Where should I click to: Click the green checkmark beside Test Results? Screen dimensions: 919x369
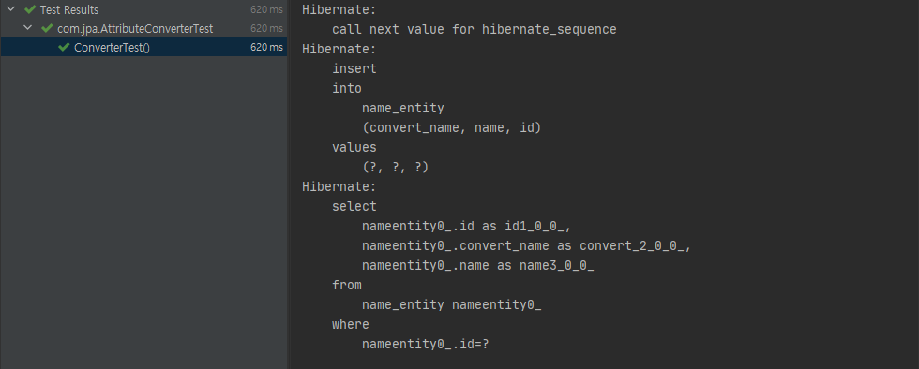coord(30,9)
